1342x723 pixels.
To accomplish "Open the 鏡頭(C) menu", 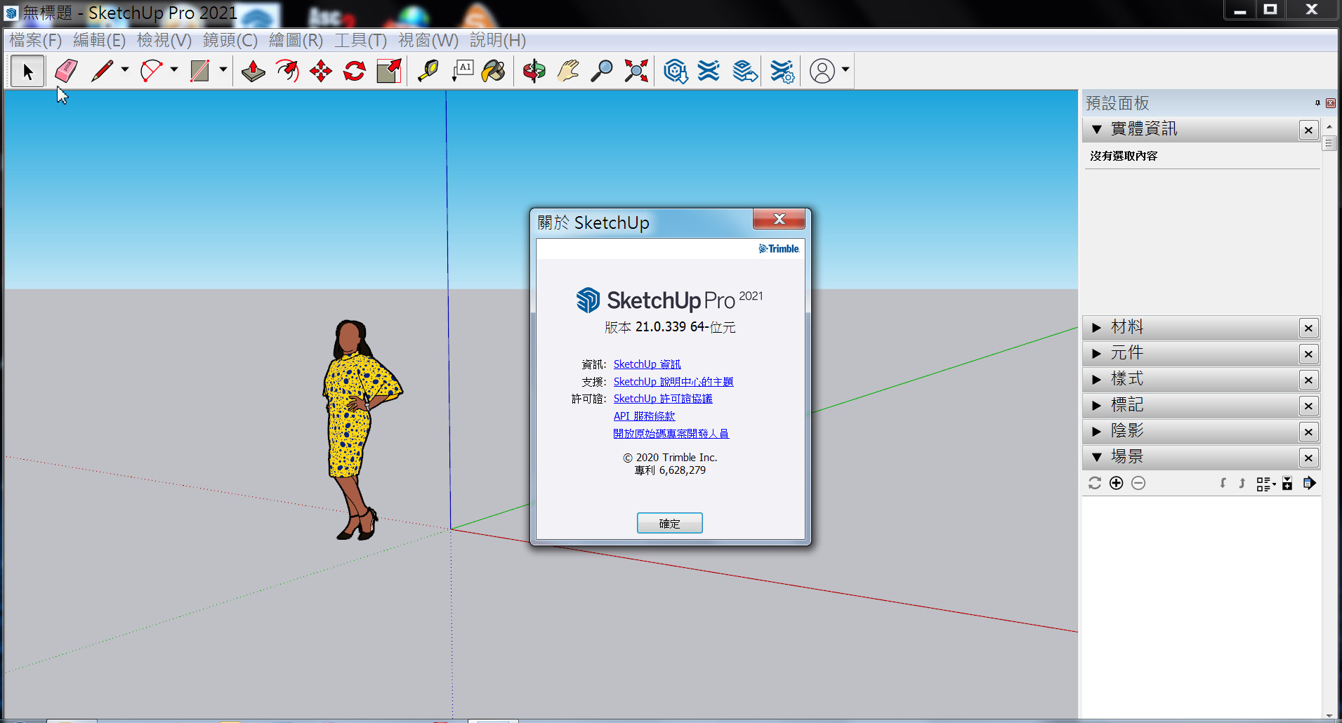I will 230,40.
